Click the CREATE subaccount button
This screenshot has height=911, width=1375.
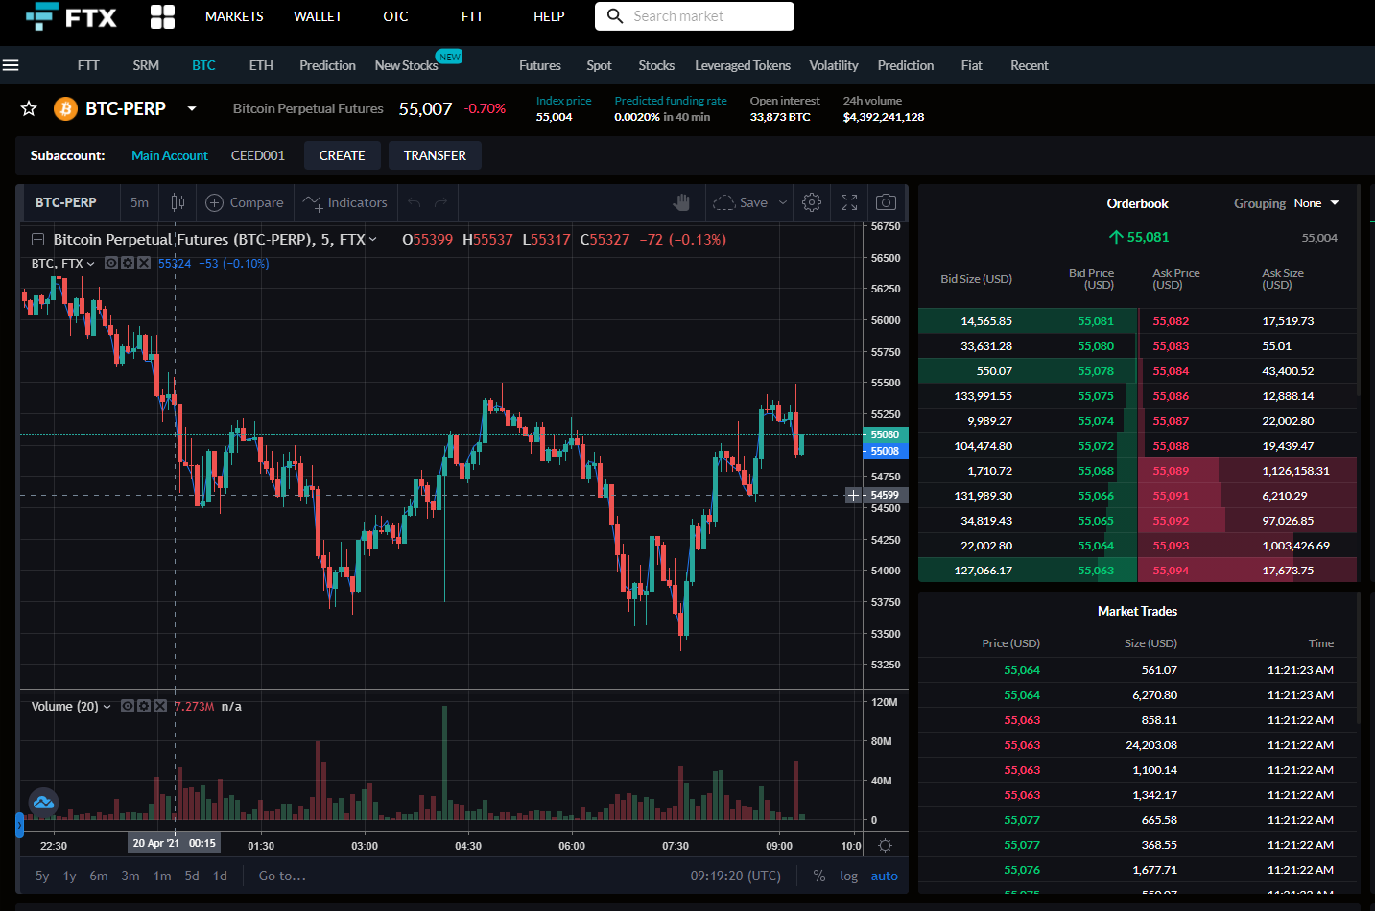tap(342, 154)
